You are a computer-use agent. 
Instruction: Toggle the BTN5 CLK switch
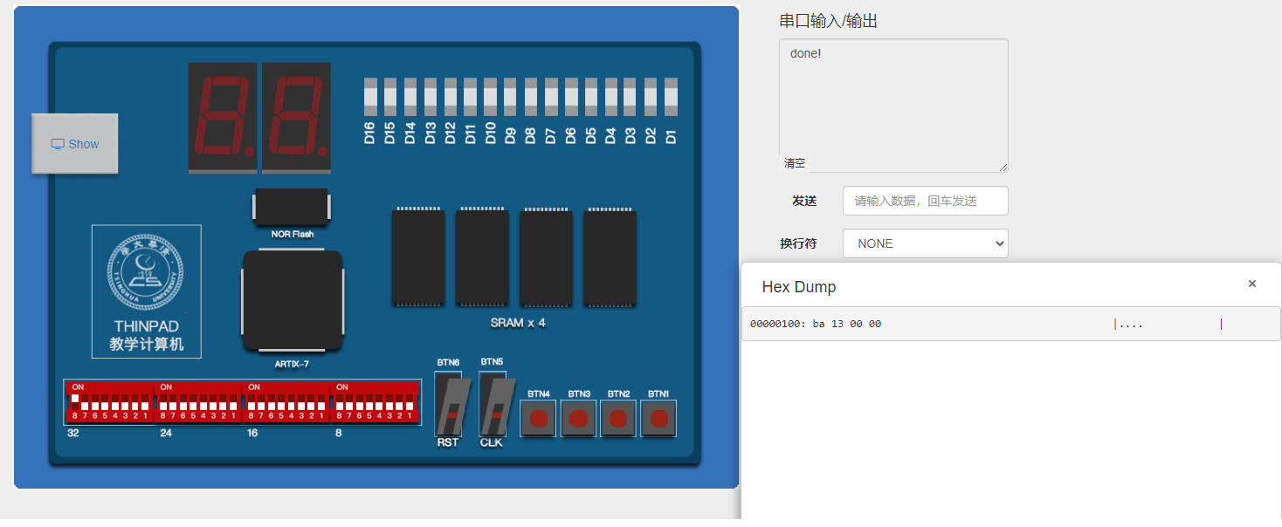point(492,406)
